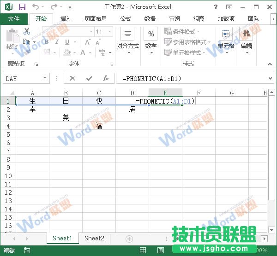Open the 数字 number format group
This screenshot has width=277, height=256.
(x=151, y=41)
